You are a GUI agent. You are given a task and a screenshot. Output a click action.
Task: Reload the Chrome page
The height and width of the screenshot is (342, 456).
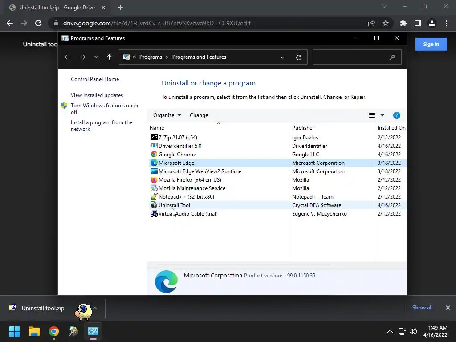tap(38, 23)
